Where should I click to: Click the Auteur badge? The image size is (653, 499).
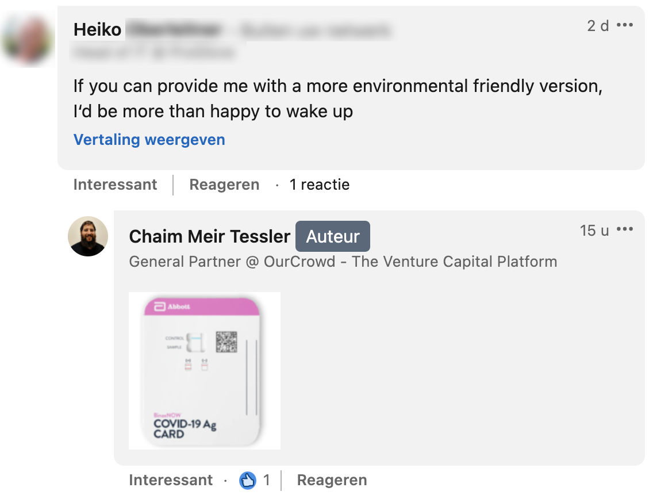[x=333, y=236]
